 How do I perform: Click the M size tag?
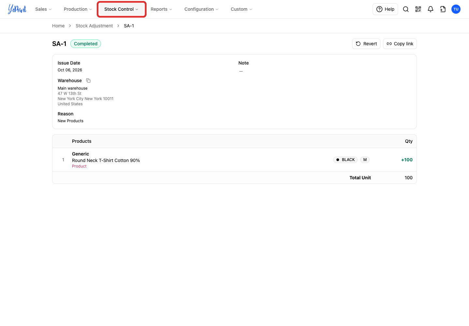pyautogui.click(x=365, y=160)
